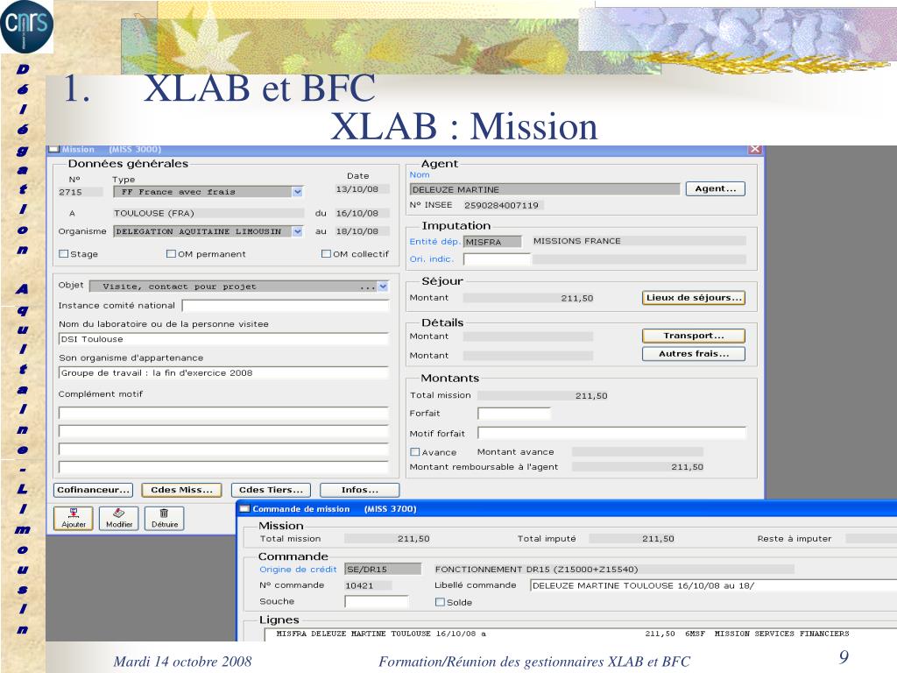Image resolution: width=897 pixels, height=673 pixels.
Task: Click the SE/DR15 origine de crédit field
Action: (383, 570)
